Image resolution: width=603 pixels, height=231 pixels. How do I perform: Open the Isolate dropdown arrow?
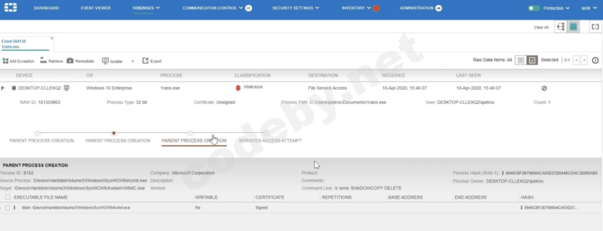click(x=132, y=61)
